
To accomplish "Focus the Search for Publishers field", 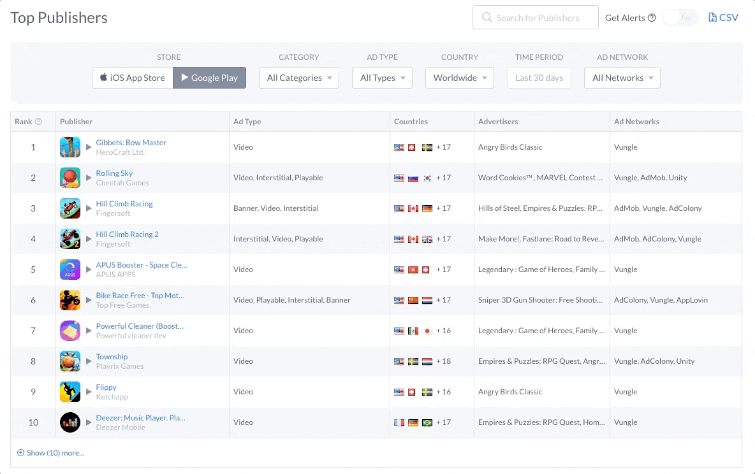I will [x=536, y=17].
